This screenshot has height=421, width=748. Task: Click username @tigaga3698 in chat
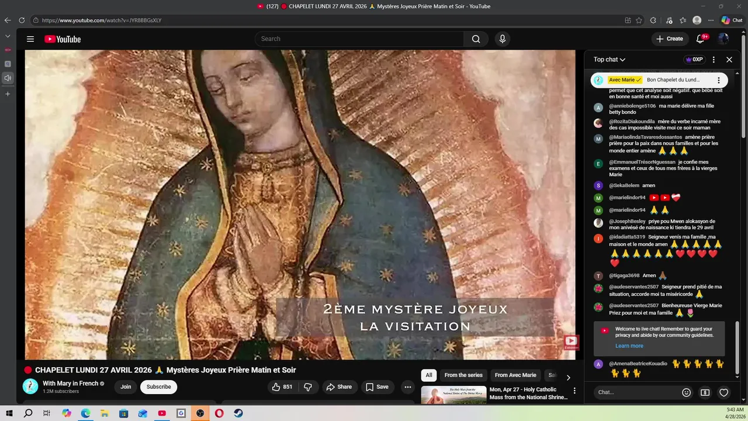[x=624, y=275]
